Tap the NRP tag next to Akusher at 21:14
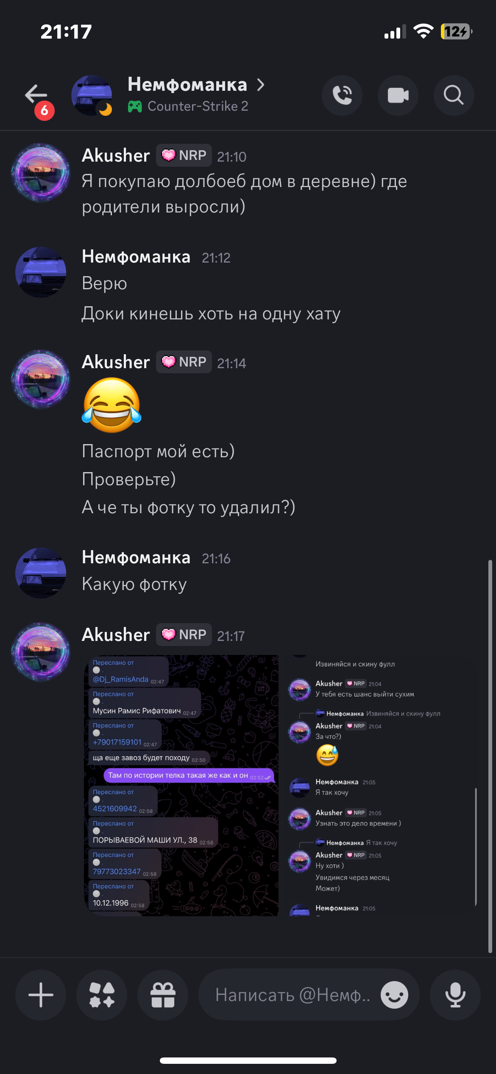Viewport: 496px width, 1074px height. 184,362
